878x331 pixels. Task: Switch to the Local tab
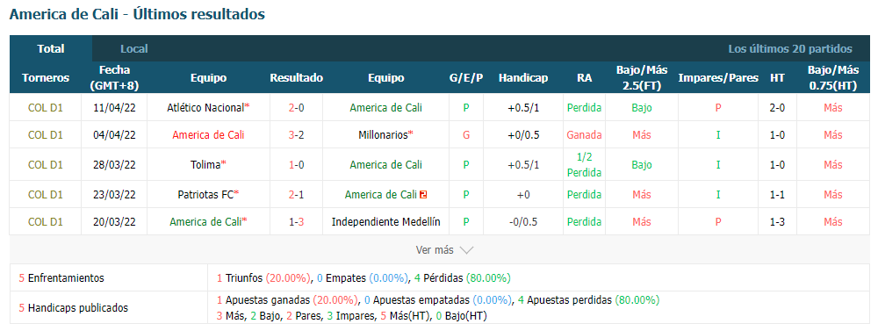coord(134,48)
